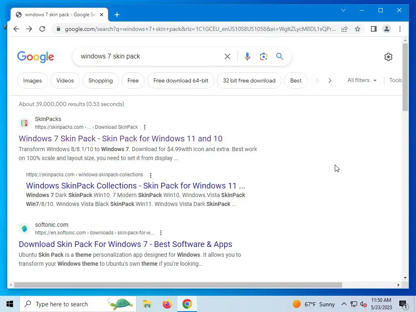This screenshot has height=312, width=416.
Task: View site information via the lock icon
Action: (58, 29)
